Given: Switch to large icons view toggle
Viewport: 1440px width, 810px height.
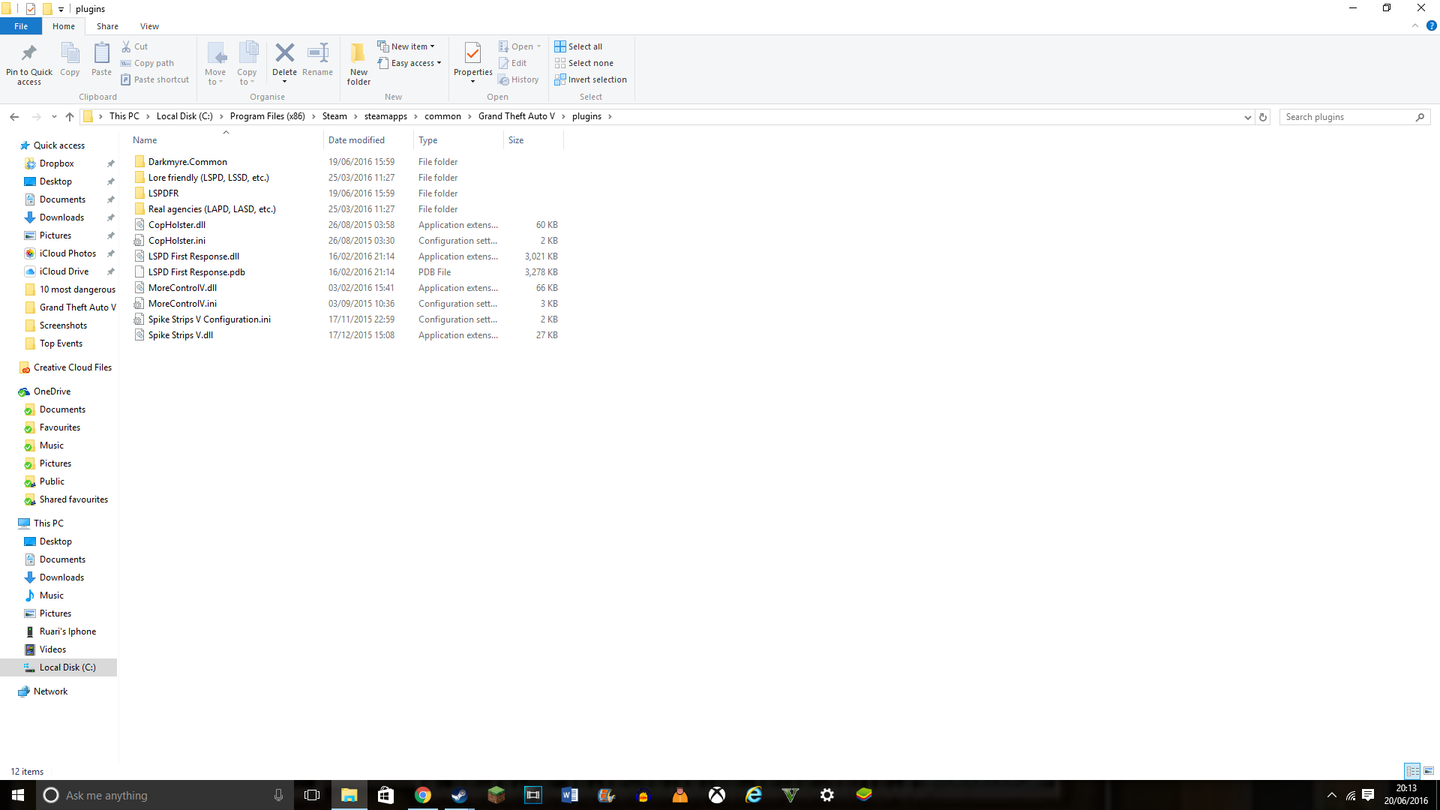Looking at the screenshot, I should coord(1429,771).
